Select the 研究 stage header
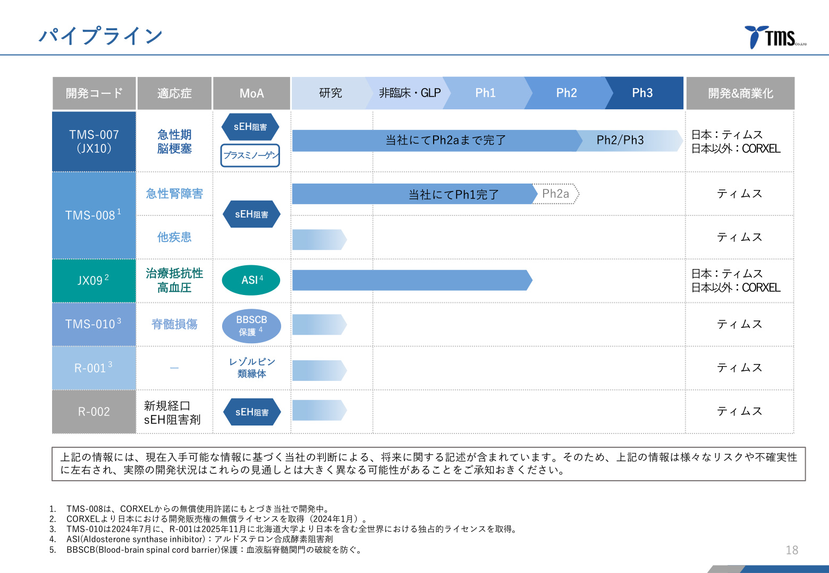 click(x=331, y=93)
